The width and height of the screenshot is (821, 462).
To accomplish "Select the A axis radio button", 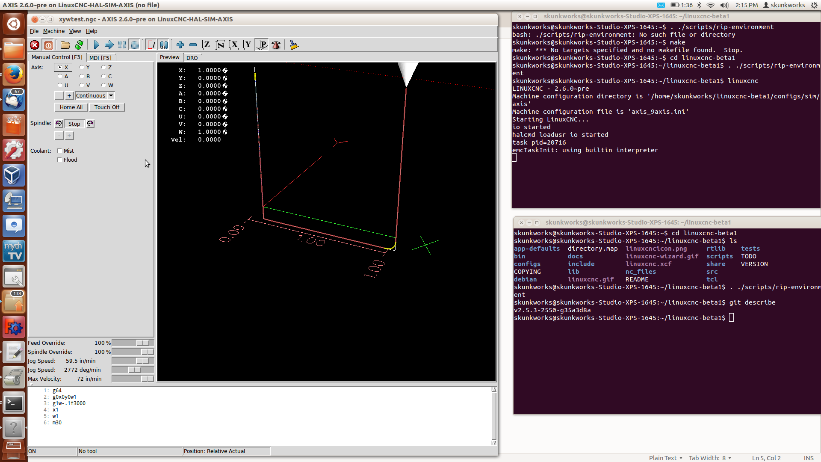I will tap(63, 76).
